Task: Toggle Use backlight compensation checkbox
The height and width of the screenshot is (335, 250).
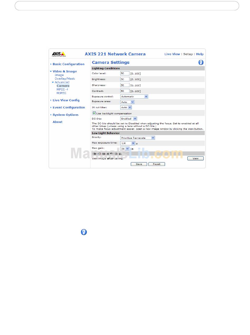Action: point(94,113)
